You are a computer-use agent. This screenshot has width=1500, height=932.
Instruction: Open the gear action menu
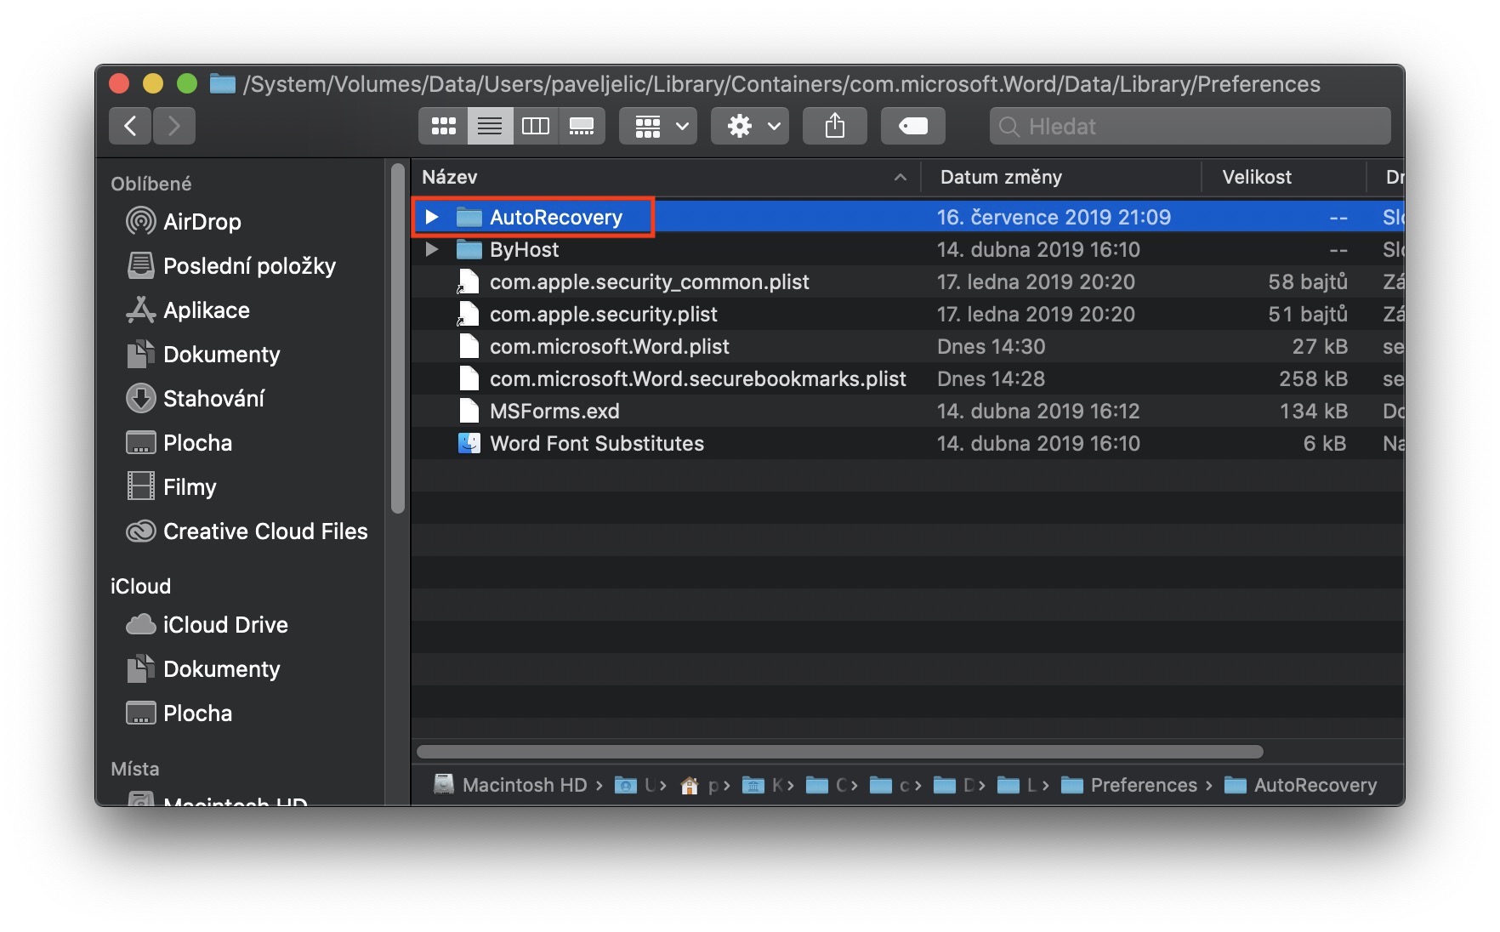click(x=750, y=126)
